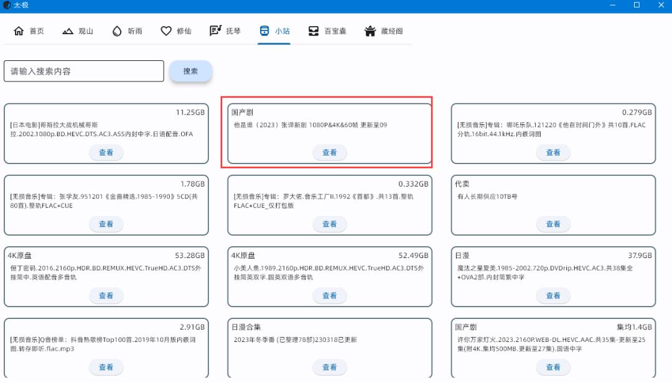Image resolution: width=672 pixels, height=383 pixels.
Task: Click 查看 on the 哪吒乐队 album card
Action: 553,152
